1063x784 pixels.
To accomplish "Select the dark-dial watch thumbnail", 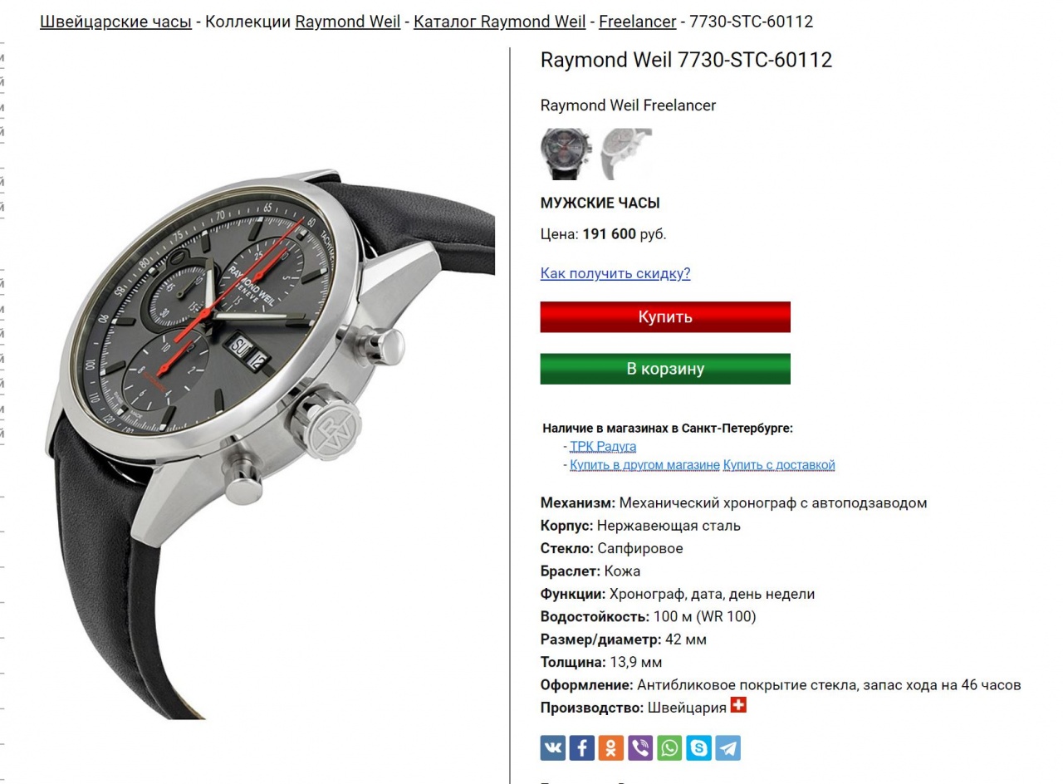I will pos(566,154).
